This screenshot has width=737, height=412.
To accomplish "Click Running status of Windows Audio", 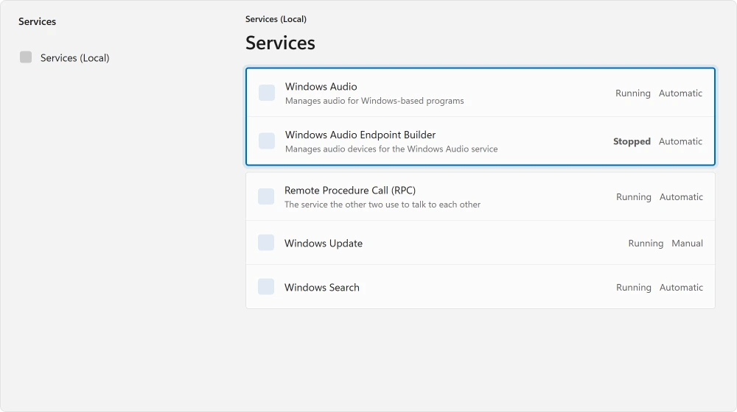I will tap(633, 93).
